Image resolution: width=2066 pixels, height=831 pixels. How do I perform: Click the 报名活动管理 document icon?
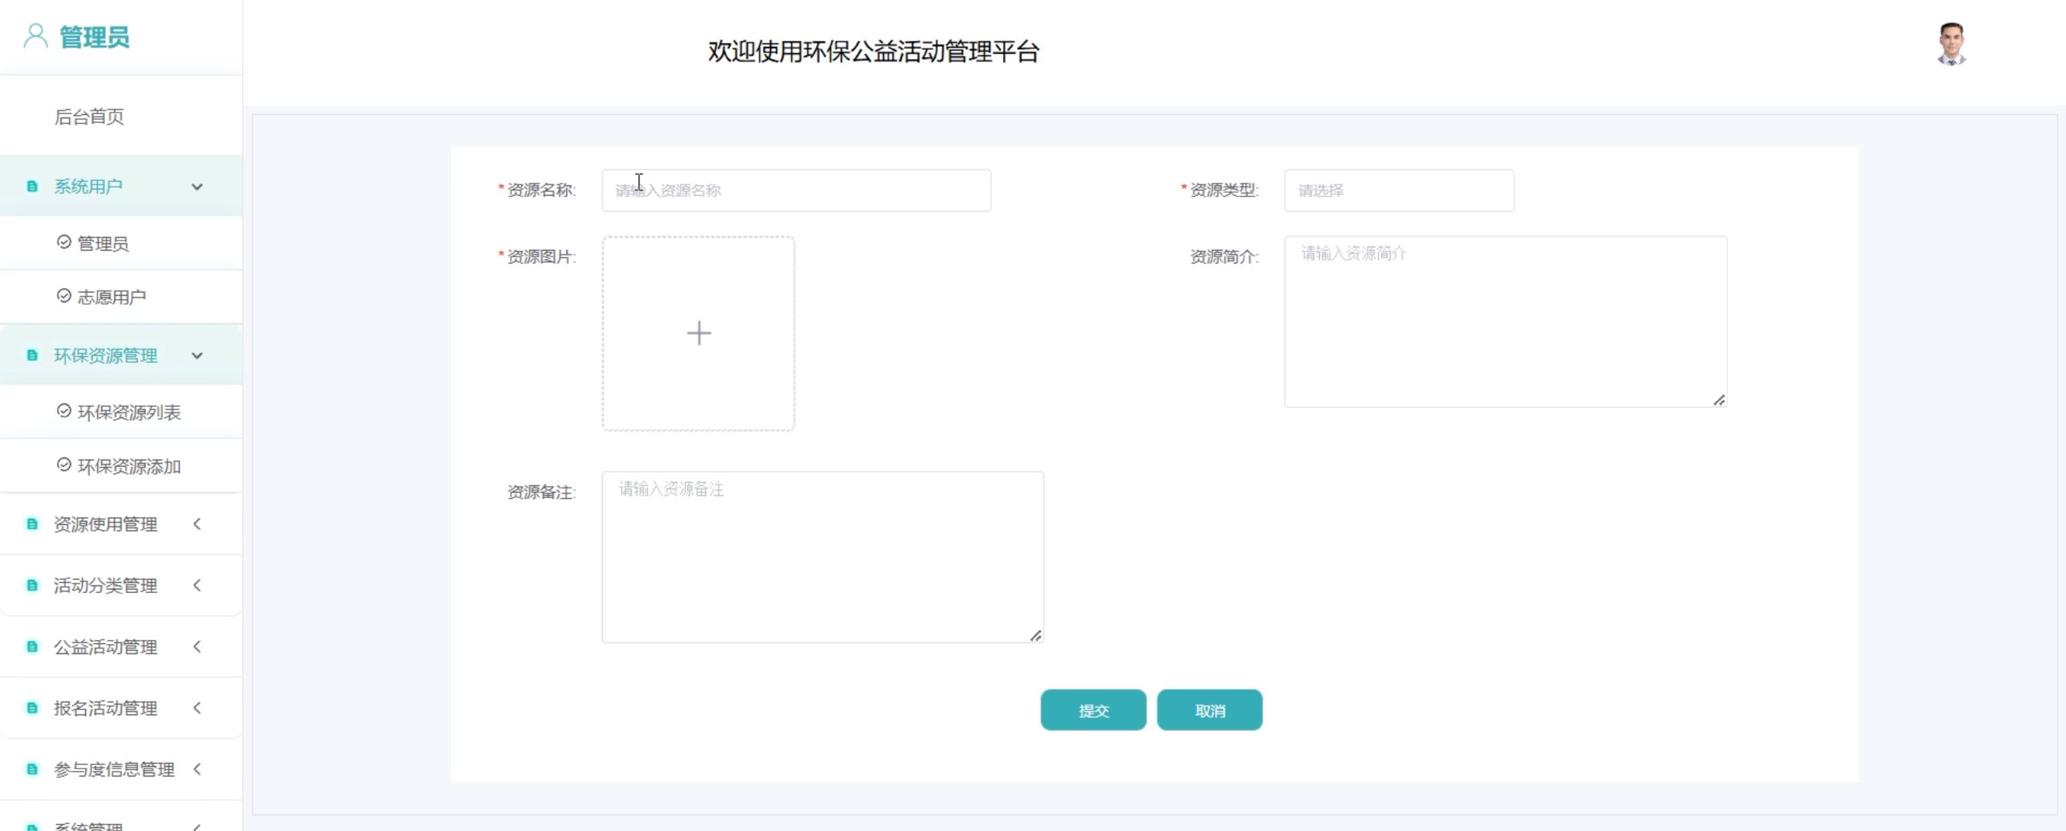coord(32,709)
